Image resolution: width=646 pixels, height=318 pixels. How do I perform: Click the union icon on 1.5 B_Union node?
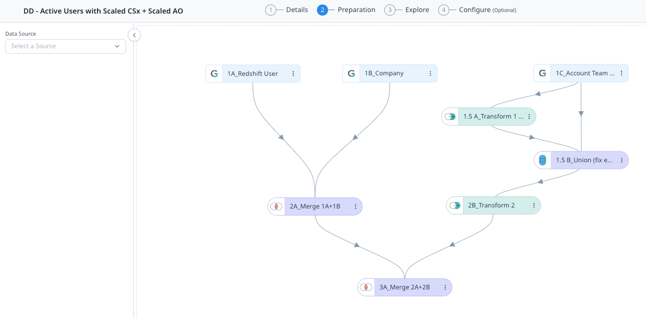(x=542, y=160)
